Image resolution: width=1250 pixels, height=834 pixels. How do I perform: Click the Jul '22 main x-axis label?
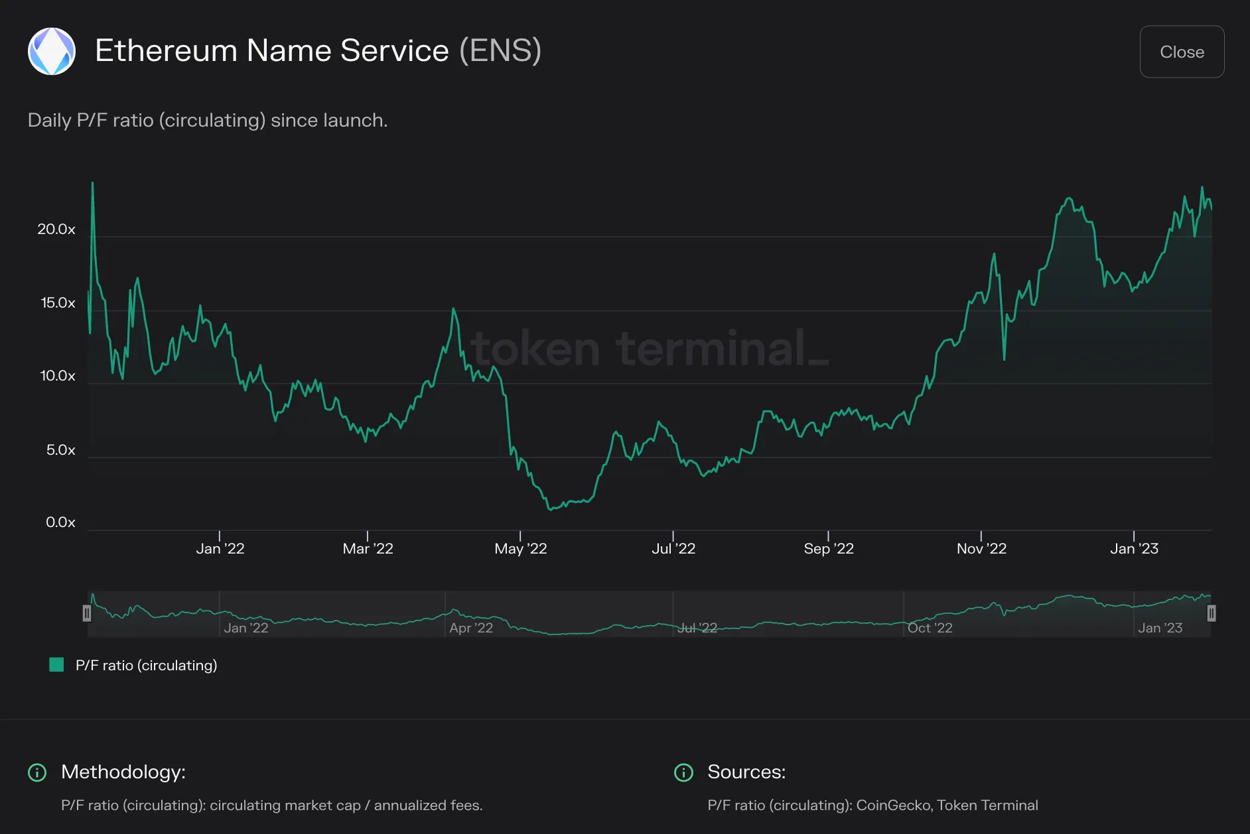tap(673, 548)
